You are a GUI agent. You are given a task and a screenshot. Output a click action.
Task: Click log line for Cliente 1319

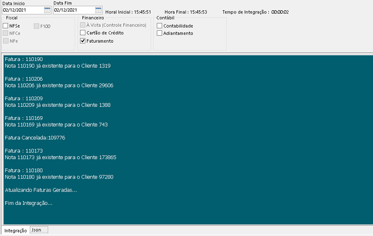click(58, 66)
